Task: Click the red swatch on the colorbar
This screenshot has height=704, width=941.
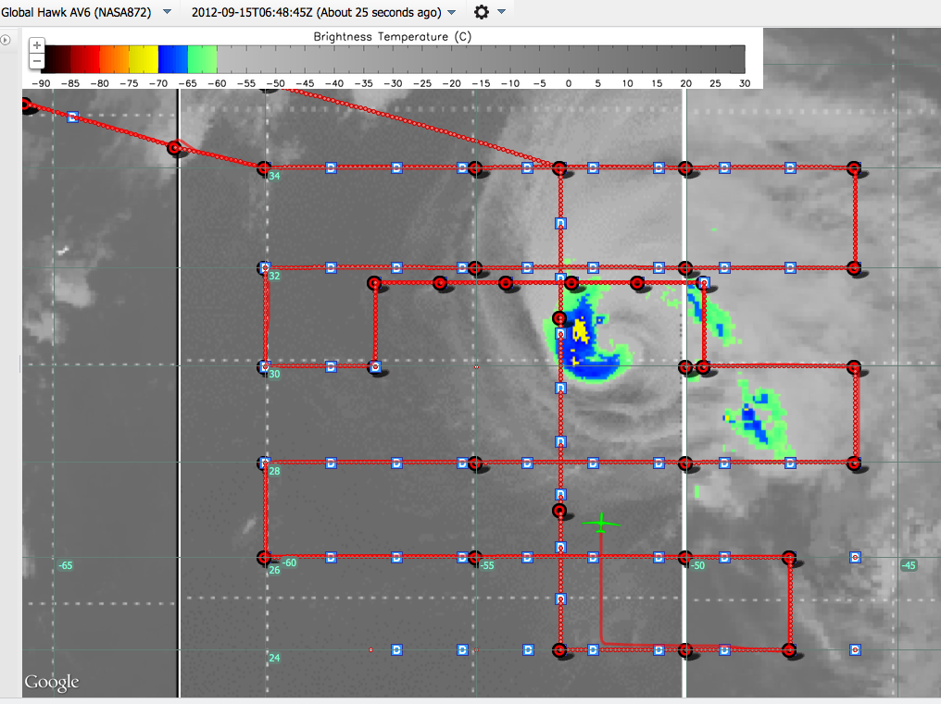Action: pyautogui.click(x=85, y=59)
